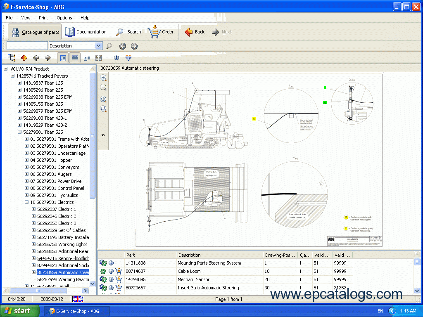Click the magnifier icon beside Description dropdown

point(109,46)
